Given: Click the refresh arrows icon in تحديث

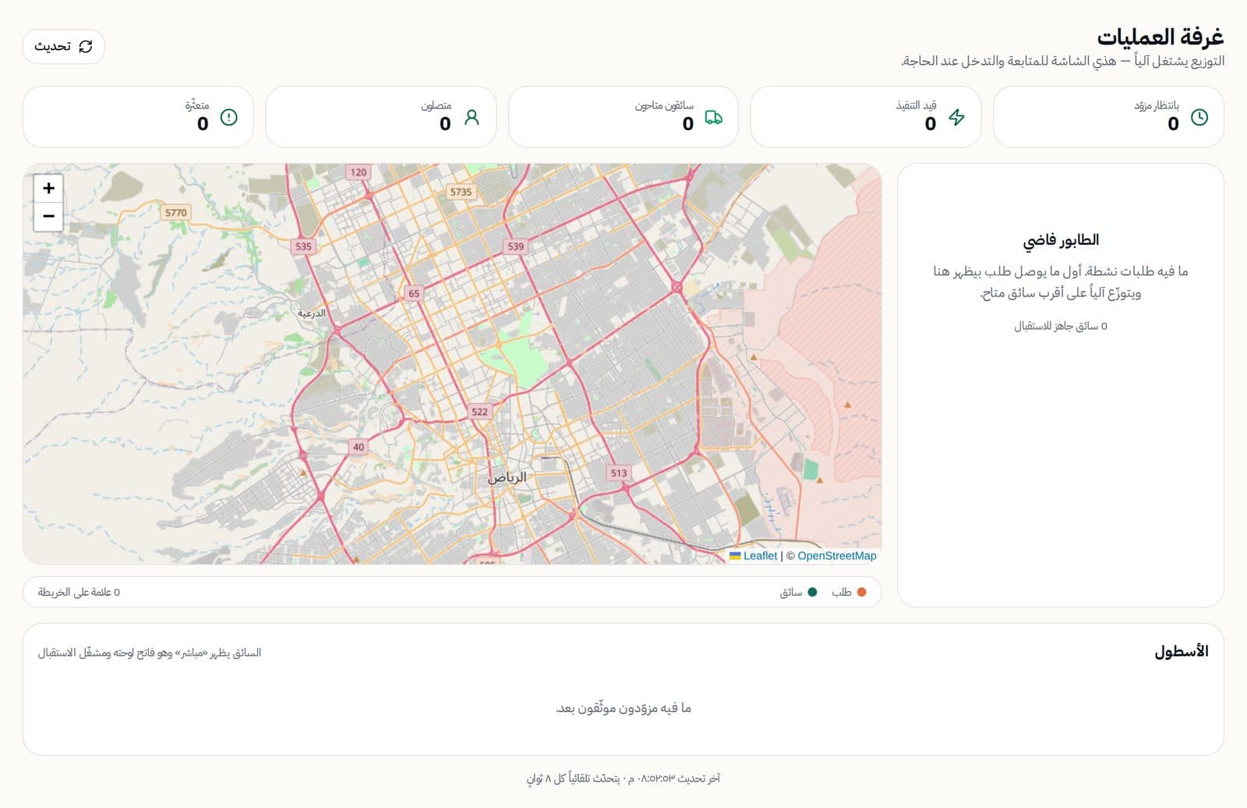Looking at the screenshot, I should [86, 47].
